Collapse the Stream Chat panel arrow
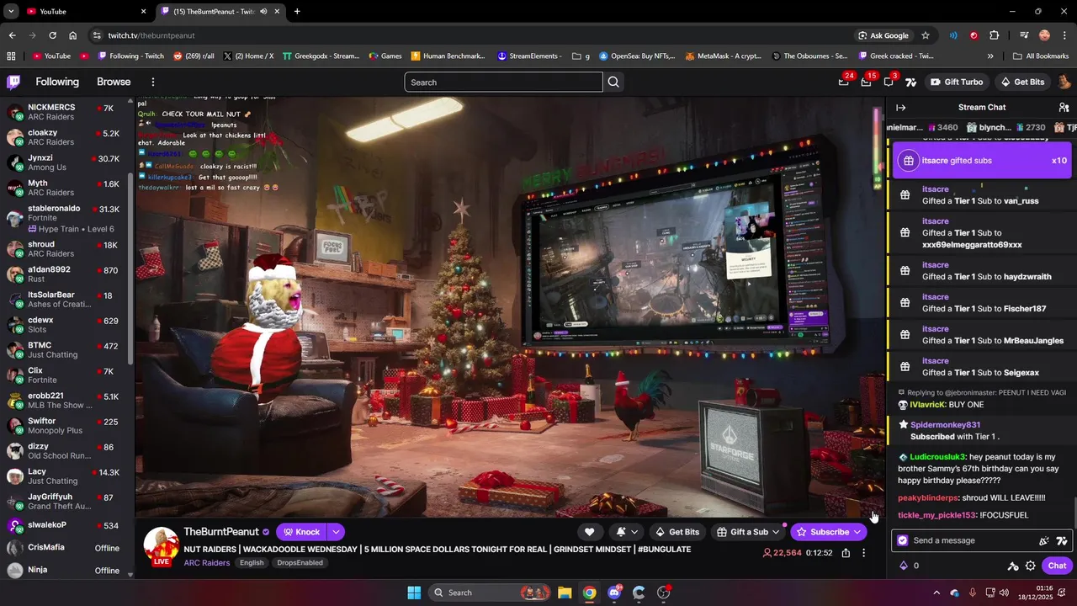The height and width of the screenshot is (606, 1077). [x=900, y=107]
